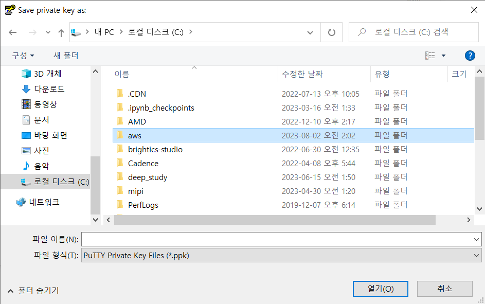
Task: Click the 'deep_study' folder name
Action: 148,177
